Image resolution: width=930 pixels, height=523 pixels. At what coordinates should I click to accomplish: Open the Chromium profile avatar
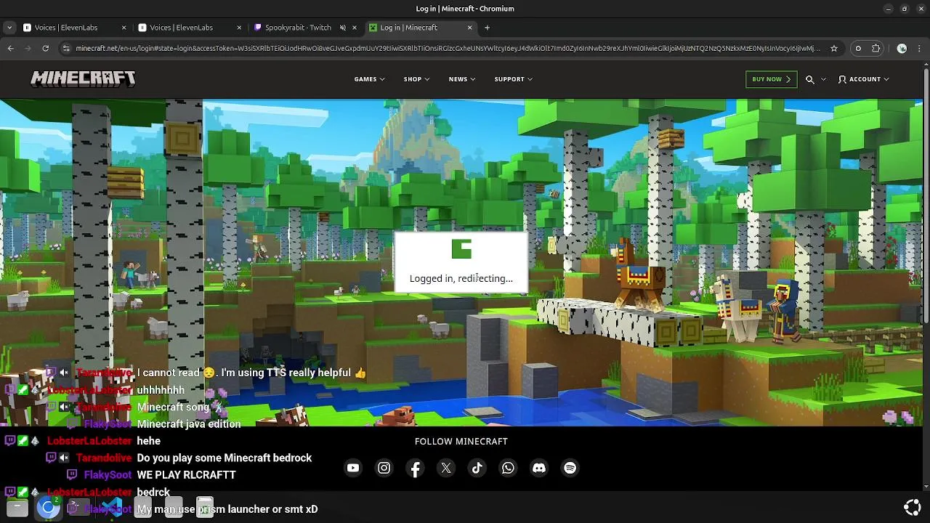coord(902,48)
